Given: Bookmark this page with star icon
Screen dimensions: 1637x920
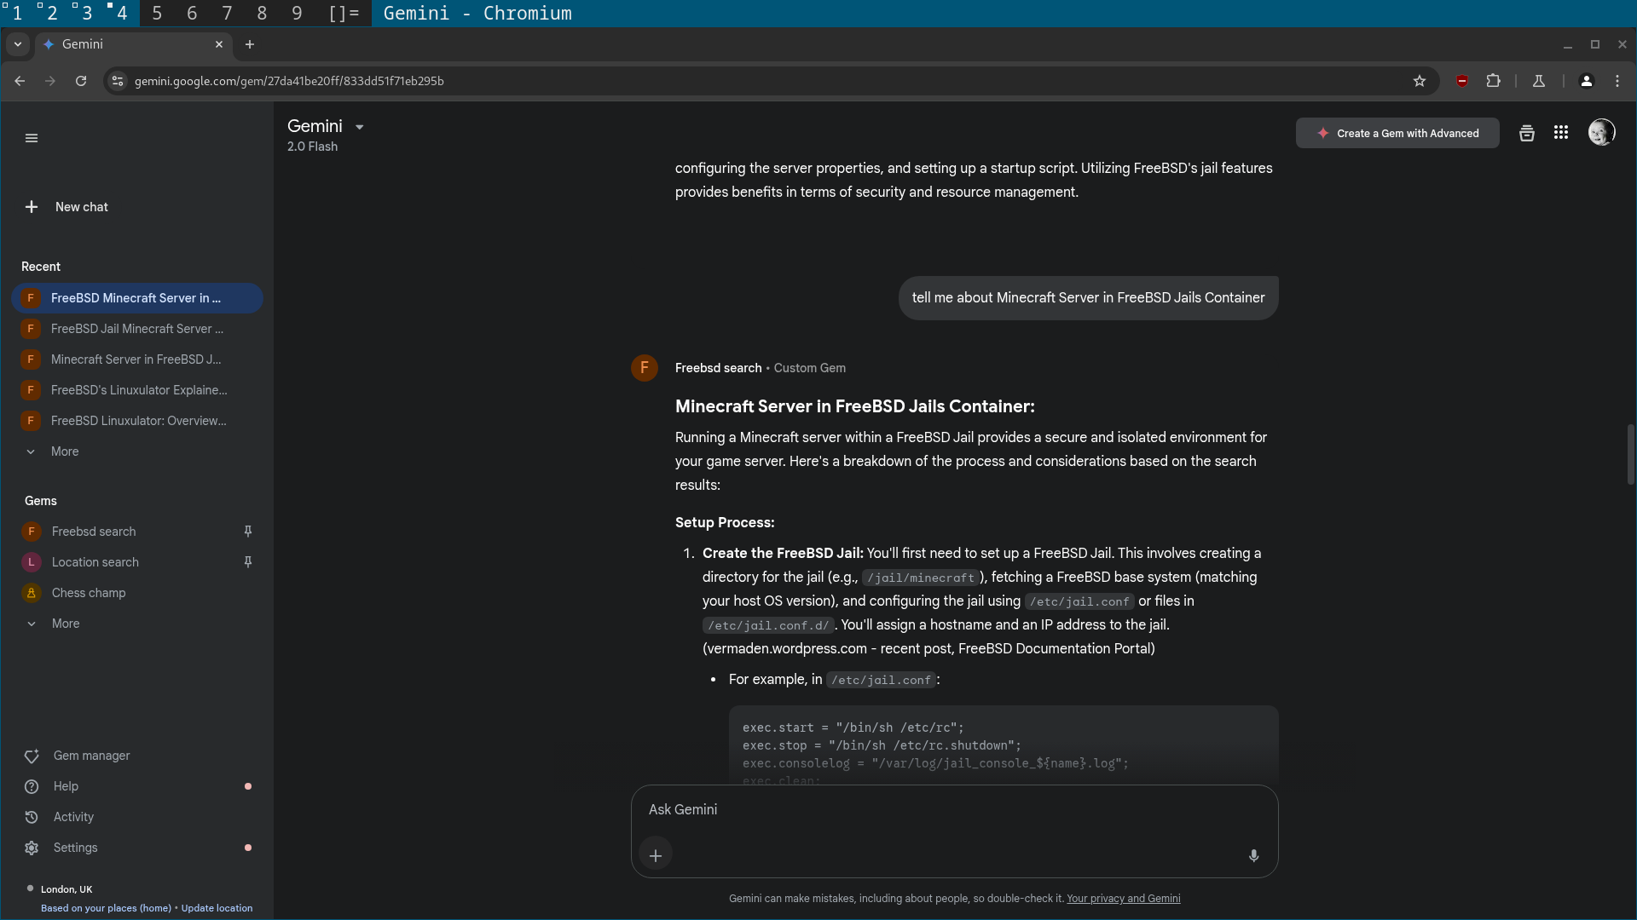Looking at the screenshot, I should [1419, 81].
